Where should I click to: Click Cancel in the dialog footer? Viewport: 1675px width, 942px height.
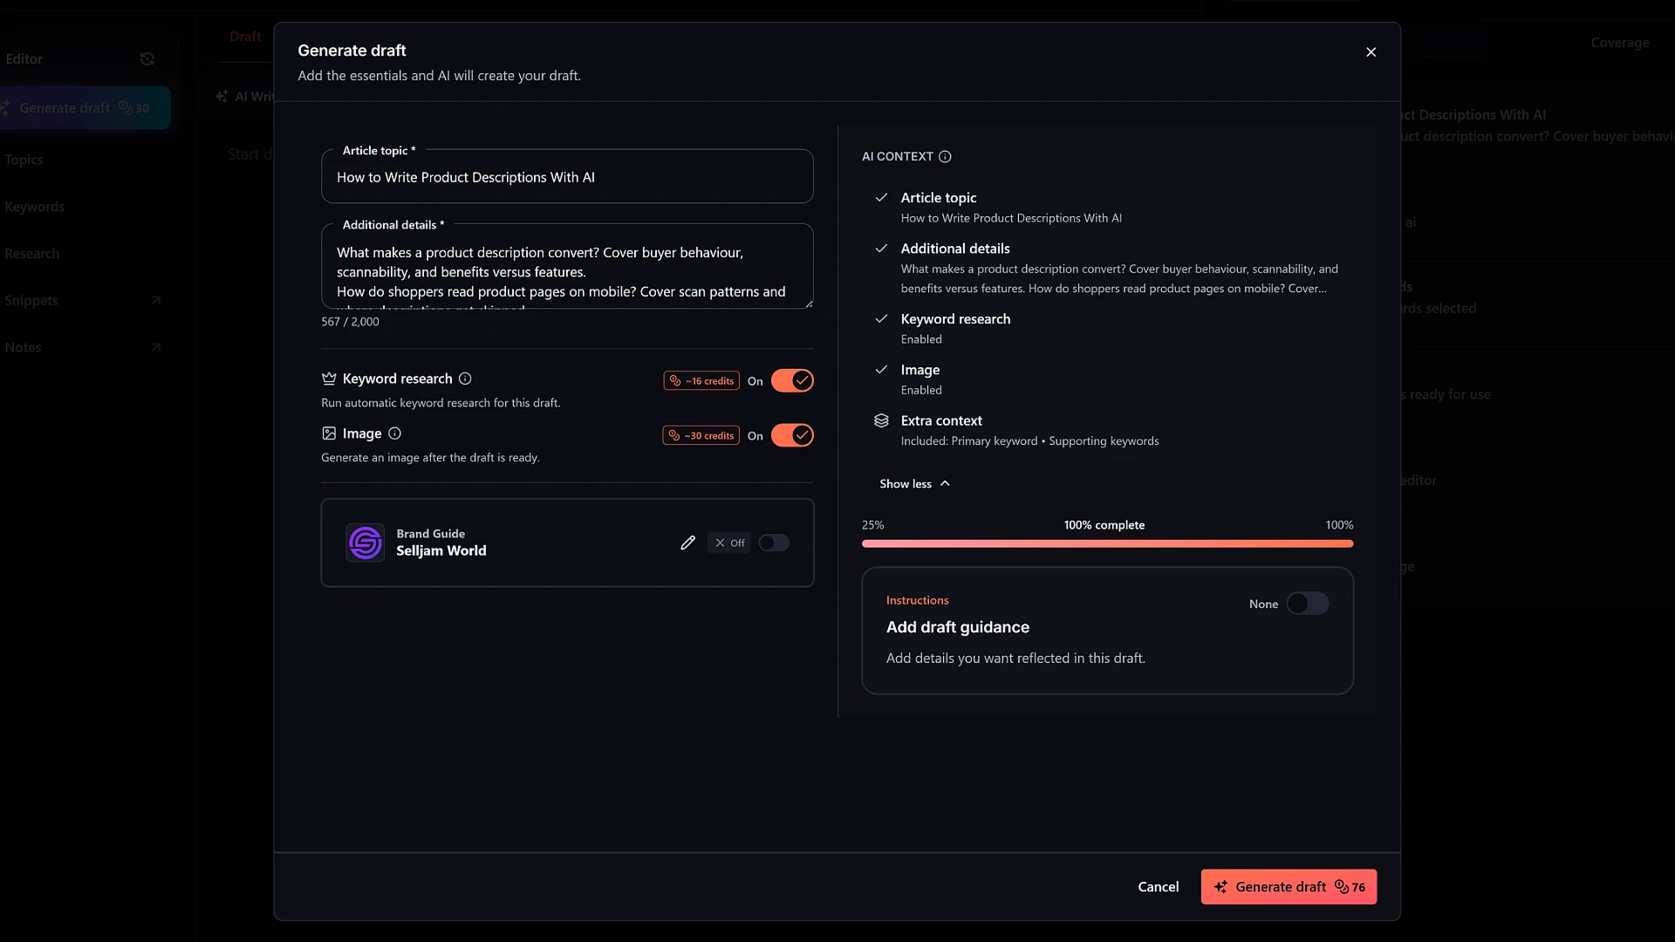(x=1158, y=887)
